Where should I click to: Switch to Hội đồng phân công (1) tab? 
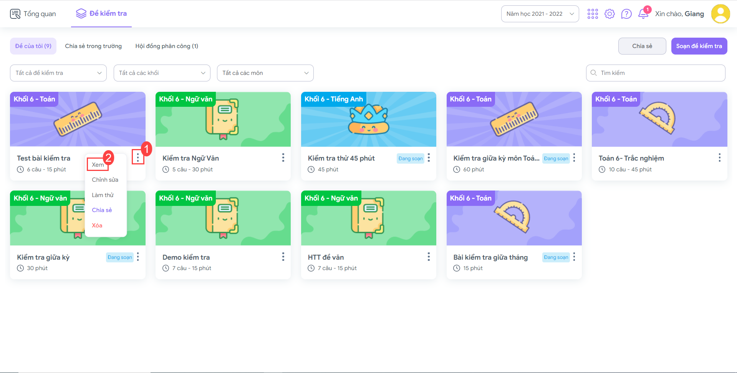pos(167,46)
